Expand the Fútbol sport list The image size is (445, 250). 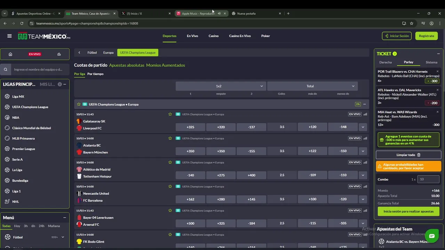pyautogui.click(x=63, y=237)
